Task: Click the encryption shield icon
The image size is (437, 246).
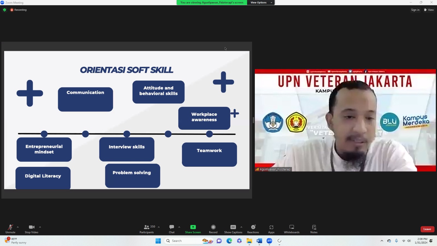Action: [5, 10]
